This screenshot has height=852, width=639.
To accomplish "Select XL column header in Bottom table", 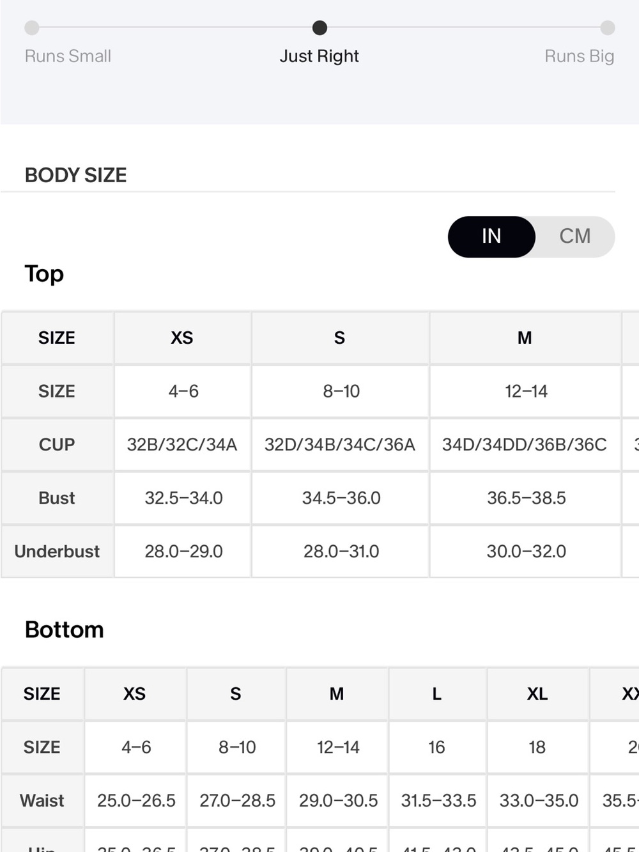I will (537, 693).
